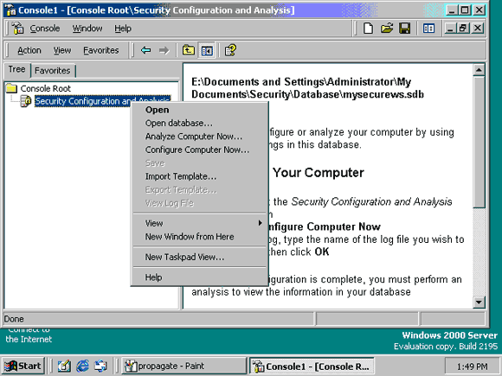Open the Favorites menu in the toolbar
The width and height of the screenshot is (502, 376).
point(101,50)
